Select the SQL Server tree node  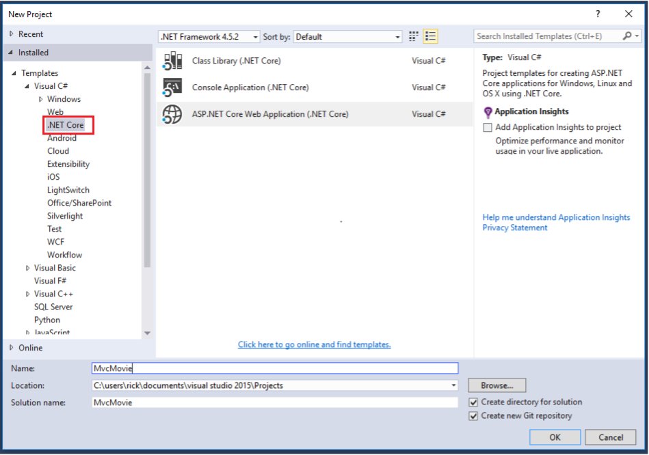pos(53,307)
